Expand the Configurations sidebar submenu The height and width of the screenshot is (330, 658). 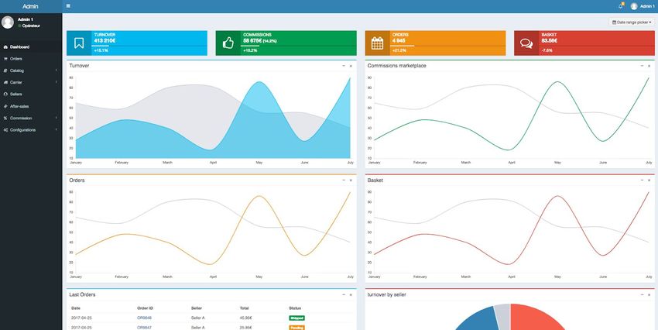[31, 130]
